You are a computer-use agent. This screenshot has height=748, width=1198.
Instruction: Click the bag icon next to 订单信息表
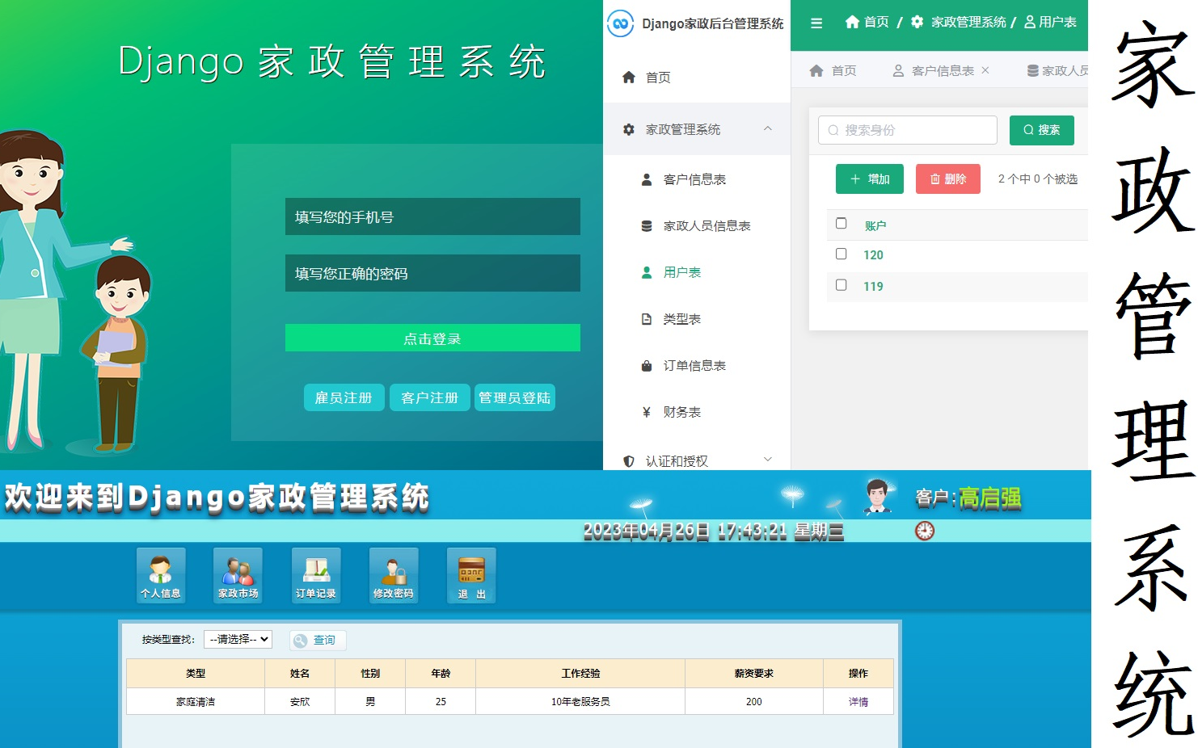tap(647, 366)
